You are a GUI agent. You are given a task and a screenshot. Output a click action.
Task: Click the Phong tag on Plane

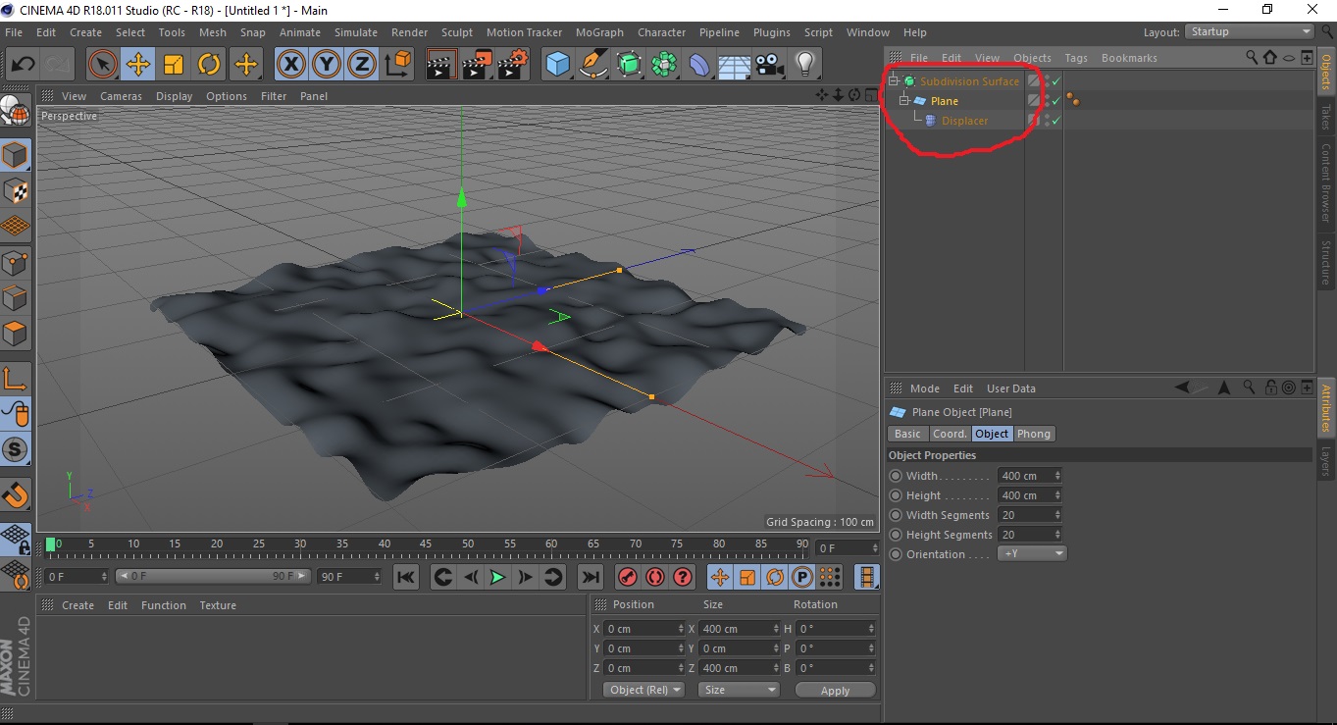(1073, 101)
